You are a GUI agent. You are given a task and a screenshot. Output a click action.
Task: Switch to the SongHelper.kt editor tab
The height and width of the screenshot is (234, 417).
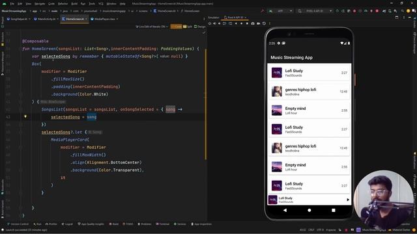pos(19,19)
